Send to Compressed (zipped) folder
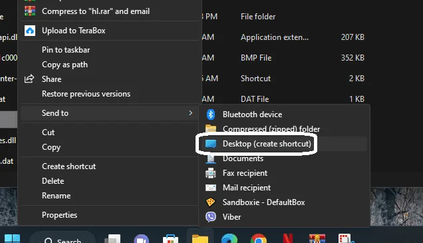The height and width of the screenshot is (243, 423). point(285,129)
